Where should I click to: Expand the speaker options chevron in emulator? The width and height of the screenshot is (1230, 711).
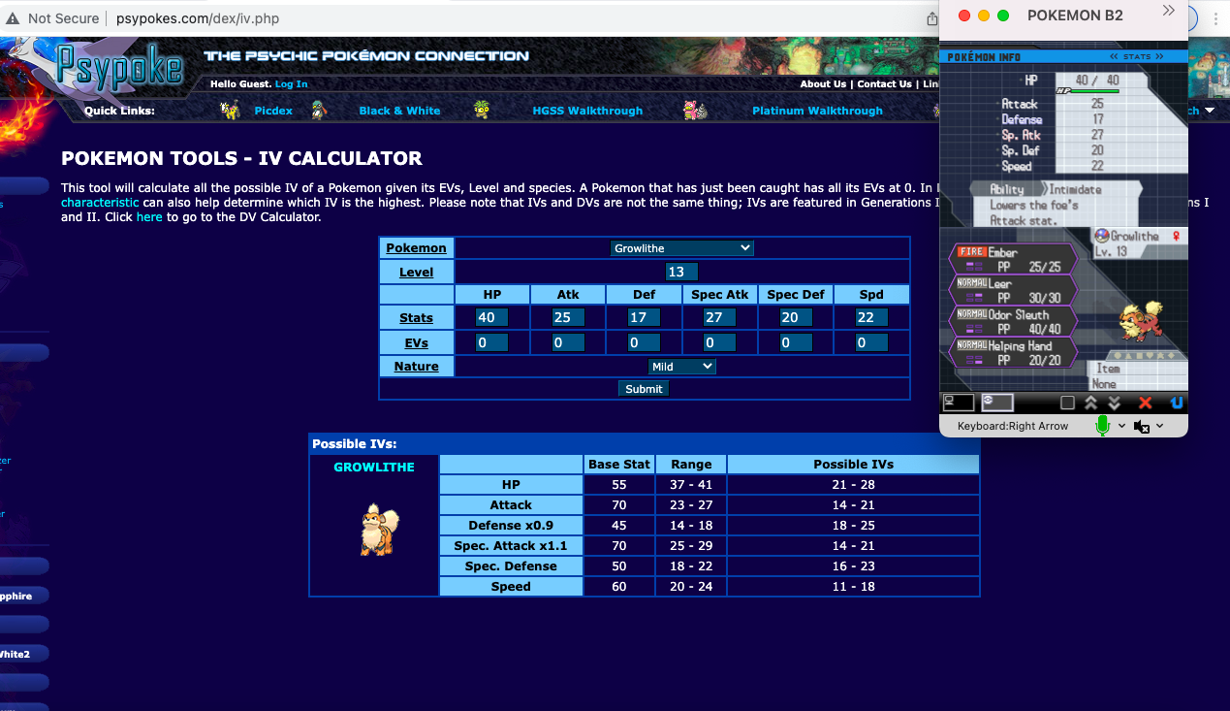1159,426
